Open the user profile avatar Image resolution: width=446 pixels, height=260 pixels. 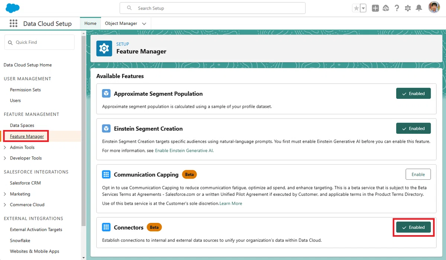434,7
